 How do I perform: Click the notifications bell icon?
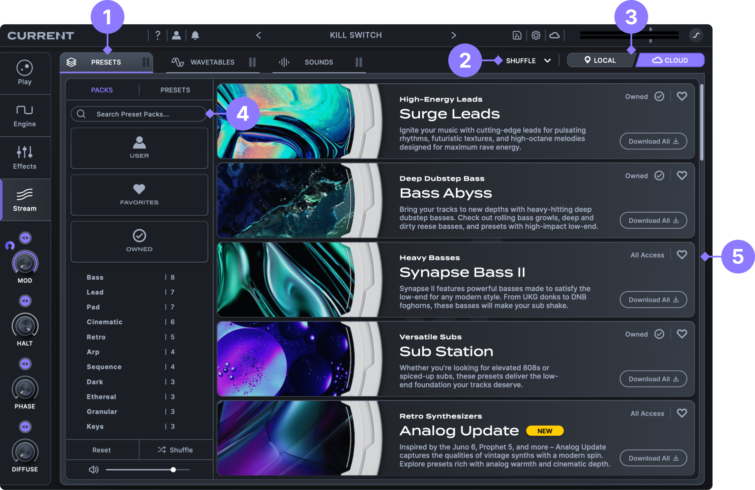pyautogui.click(x=195, y=35)
